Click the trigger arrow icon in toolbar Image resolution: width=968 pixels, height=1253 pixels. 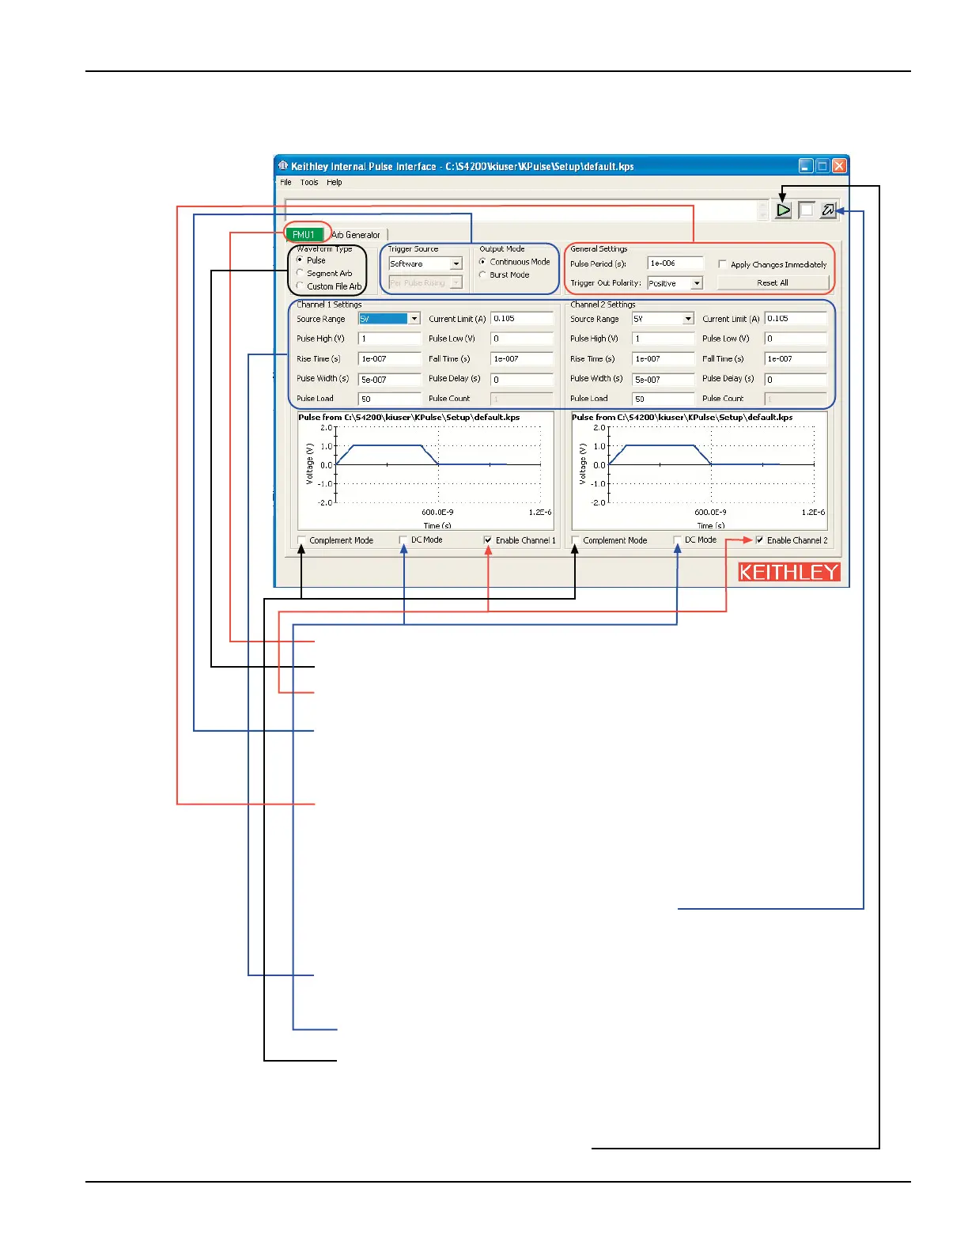pos(828,210)
